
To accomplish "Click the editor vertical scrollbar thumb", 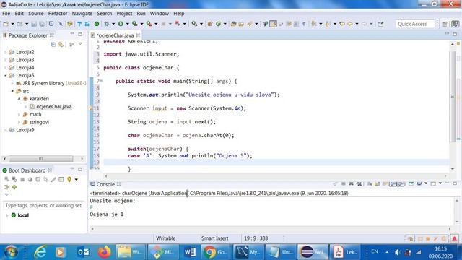I will click(453, 96).
